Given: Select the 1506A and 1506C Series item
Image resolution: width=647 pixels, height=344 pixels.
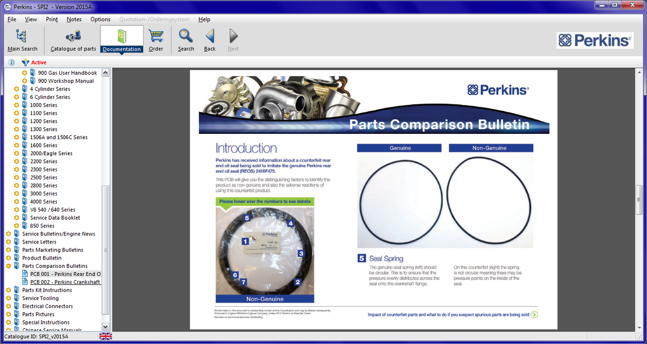Looking at the screenshot, I should click(59, 137).
